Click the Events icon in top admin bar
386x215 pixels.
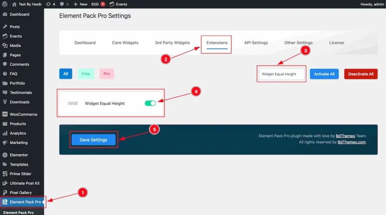(x=112, y=4)
